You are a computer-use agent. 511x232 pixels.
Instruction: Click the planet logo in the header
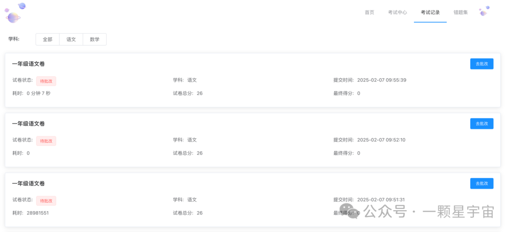[x=14, y=13]
